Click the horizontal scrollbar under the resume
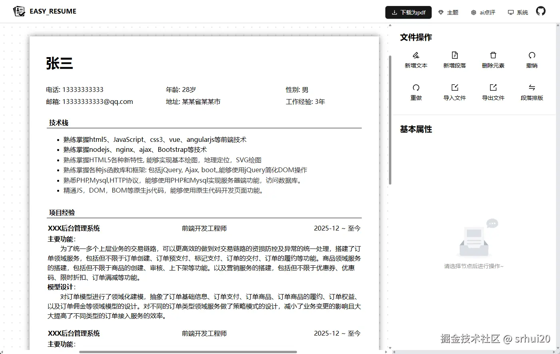This screenshot has width=560, height=354. 188,352
